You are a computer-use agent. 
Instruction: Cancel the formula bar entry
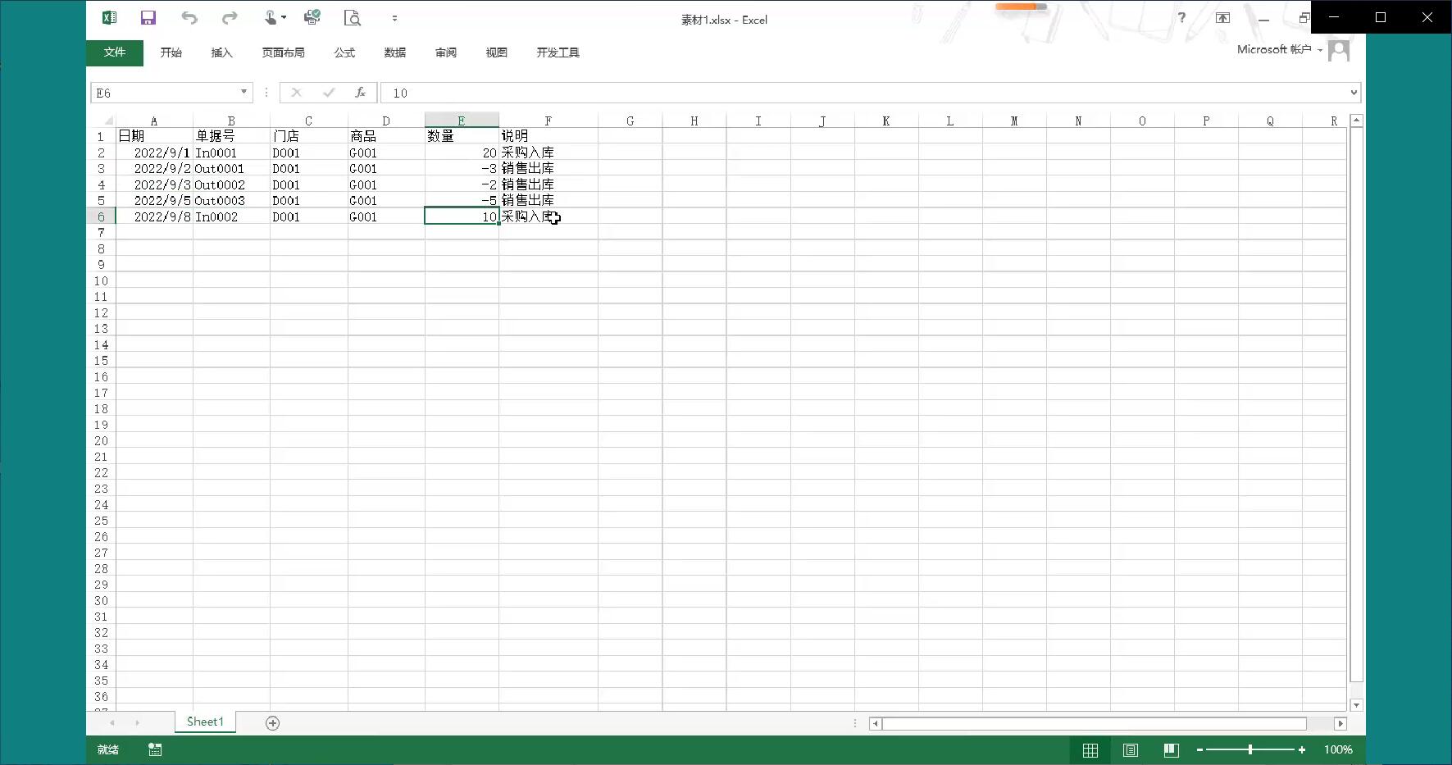pyautogui.click(x=297, y=93)
